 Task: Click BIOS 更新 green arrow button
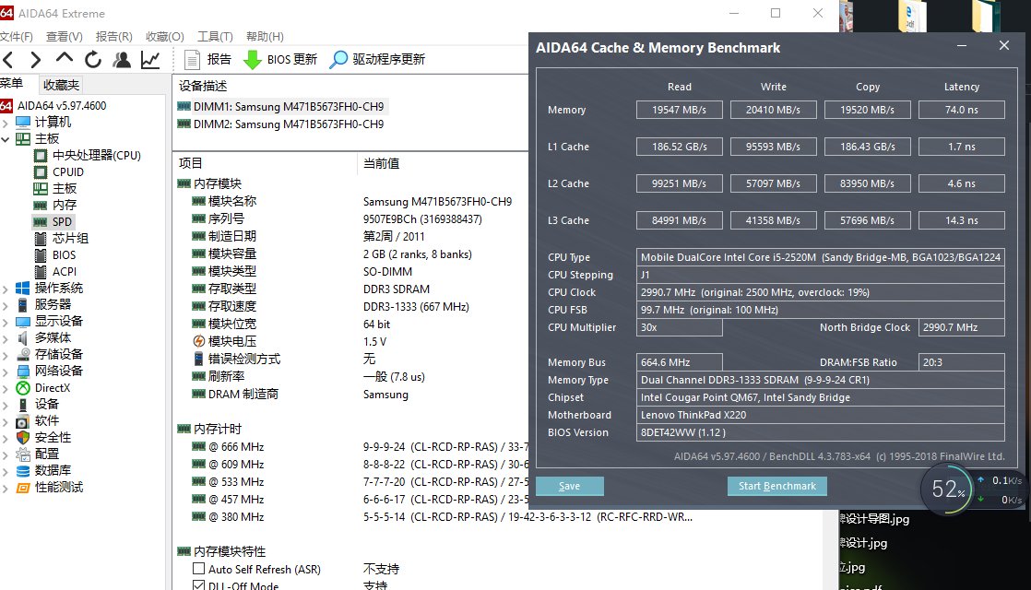280,60
